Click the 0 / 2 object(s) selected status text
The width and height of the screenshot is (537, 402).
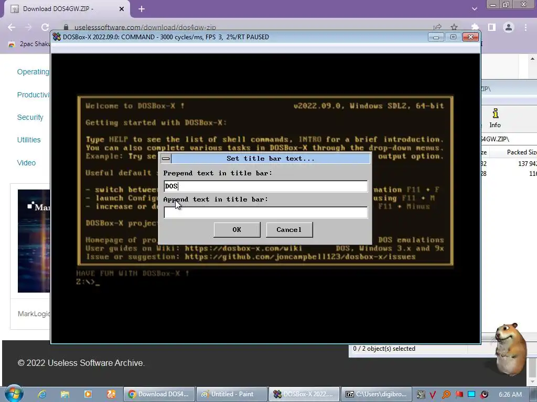384,349
